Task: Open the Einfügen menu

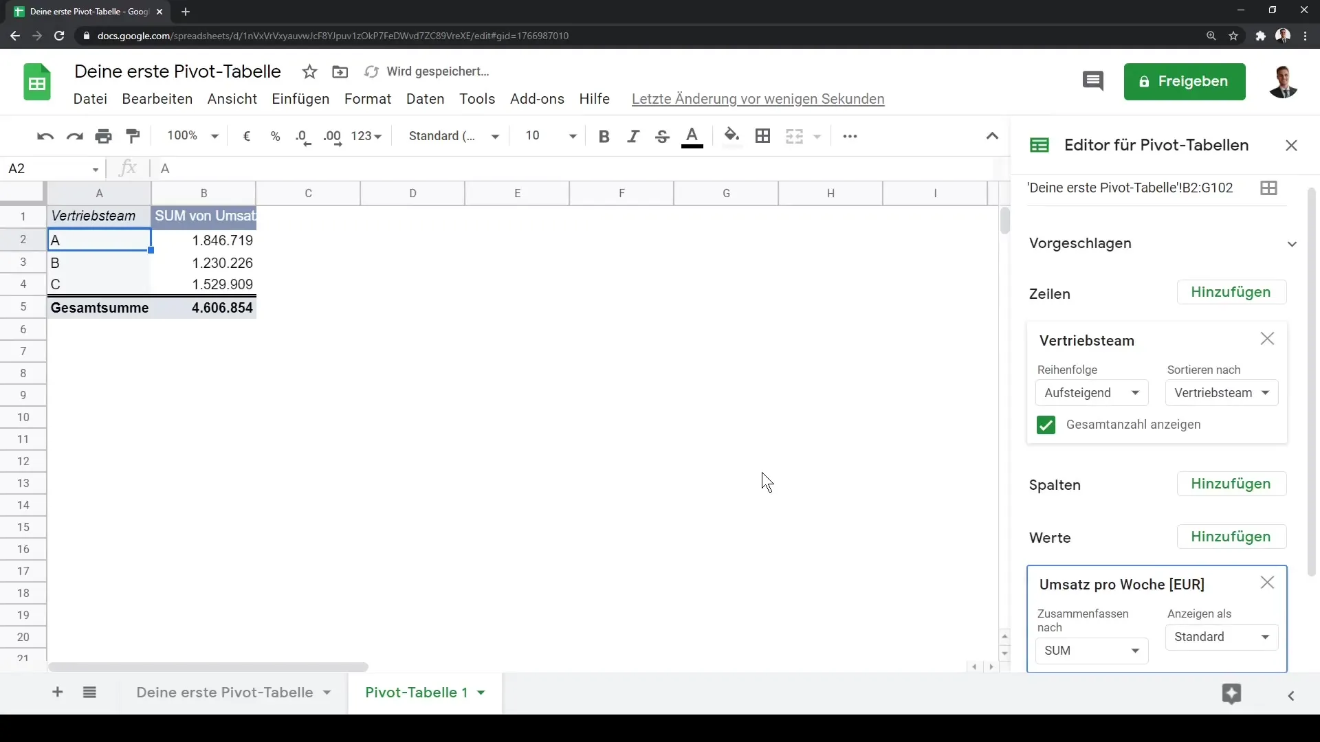Action: [x=300, y=99]
